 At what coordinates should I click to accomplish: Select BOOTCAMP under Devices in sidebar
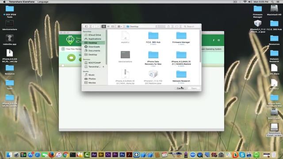click(94, 63)
